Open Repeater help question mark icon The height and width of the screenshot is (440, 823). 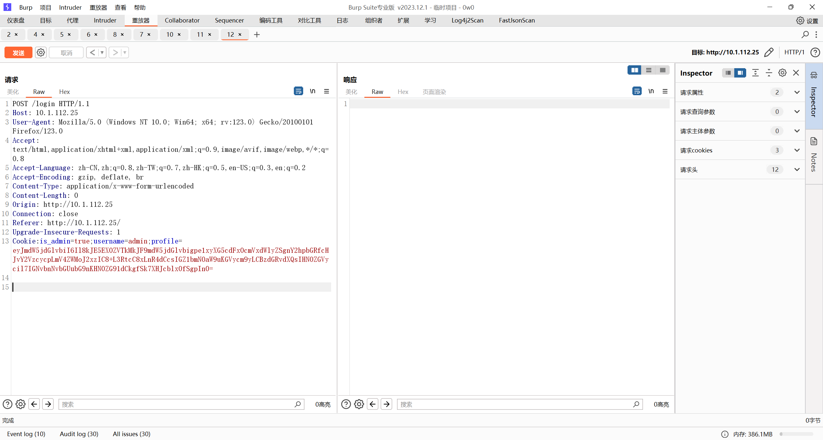pyautogui.click(x=815, y=52)
